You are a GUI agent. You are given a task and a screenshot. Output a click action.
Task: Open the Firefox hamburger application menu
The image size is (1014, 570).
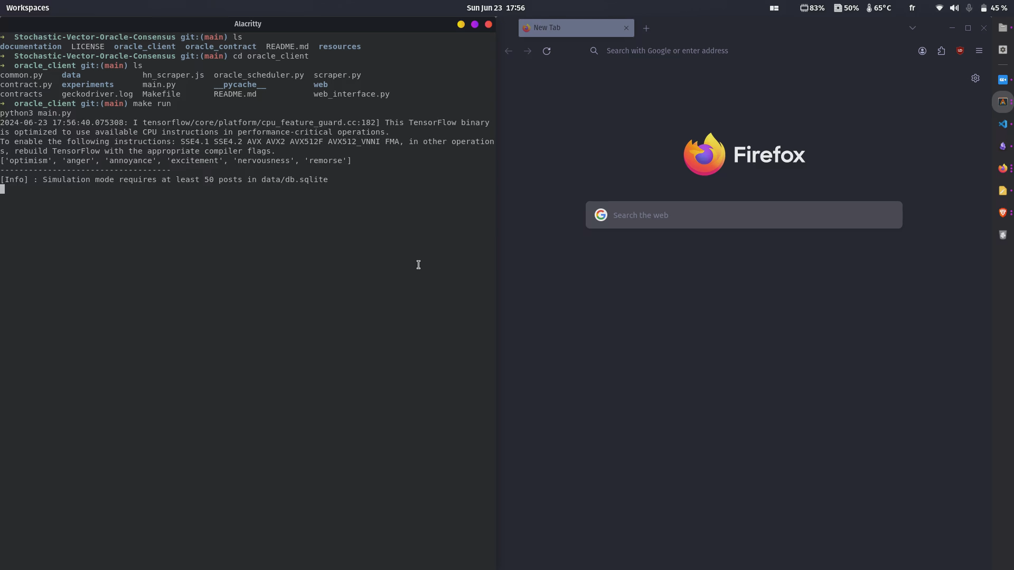click(979, 51)
